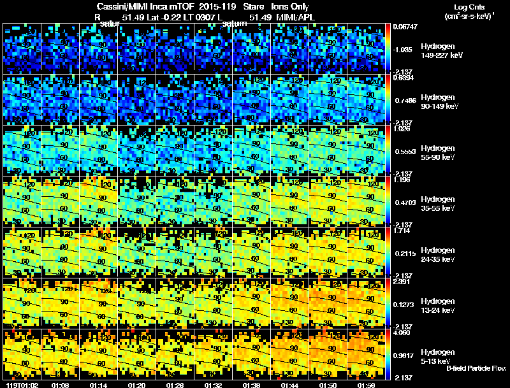Open the 149-227 keV panel at 119T01:02

[x=22, y=48]
